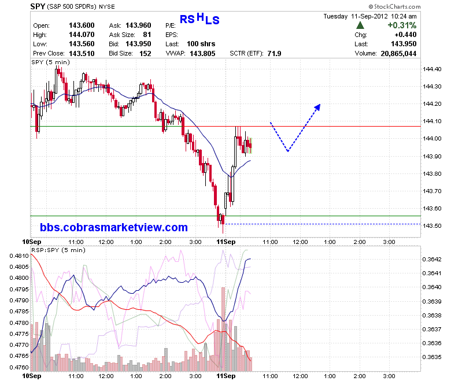The width and height of the screenshot is (451, 381).
Task: Select the SPY ticker symbol title
Action: click(38, 6)
